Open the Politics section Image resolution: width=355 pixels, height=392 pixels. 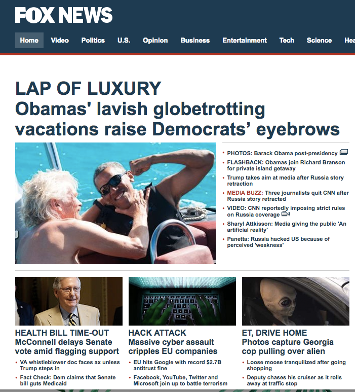click(93, 40)
